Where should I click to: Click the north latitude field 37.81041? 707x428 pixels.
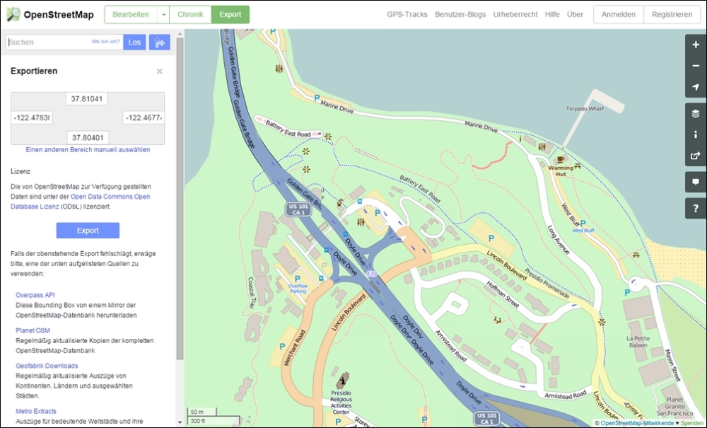[x=86, y=99]
